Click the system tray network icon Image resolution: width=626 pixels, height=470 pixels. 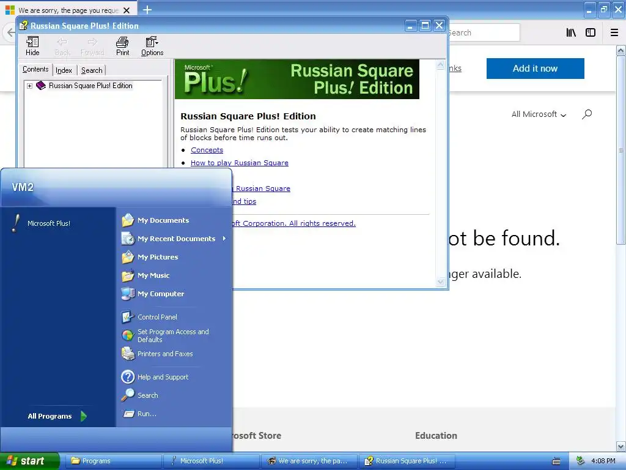point(581,461)
